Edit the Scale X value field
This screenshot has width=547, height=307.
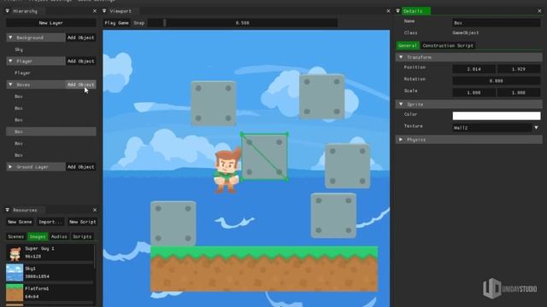click(473, 93)
